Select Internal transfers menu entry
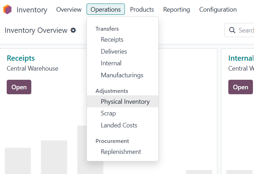This screenshot has width=254, height=174. point(111,63)
